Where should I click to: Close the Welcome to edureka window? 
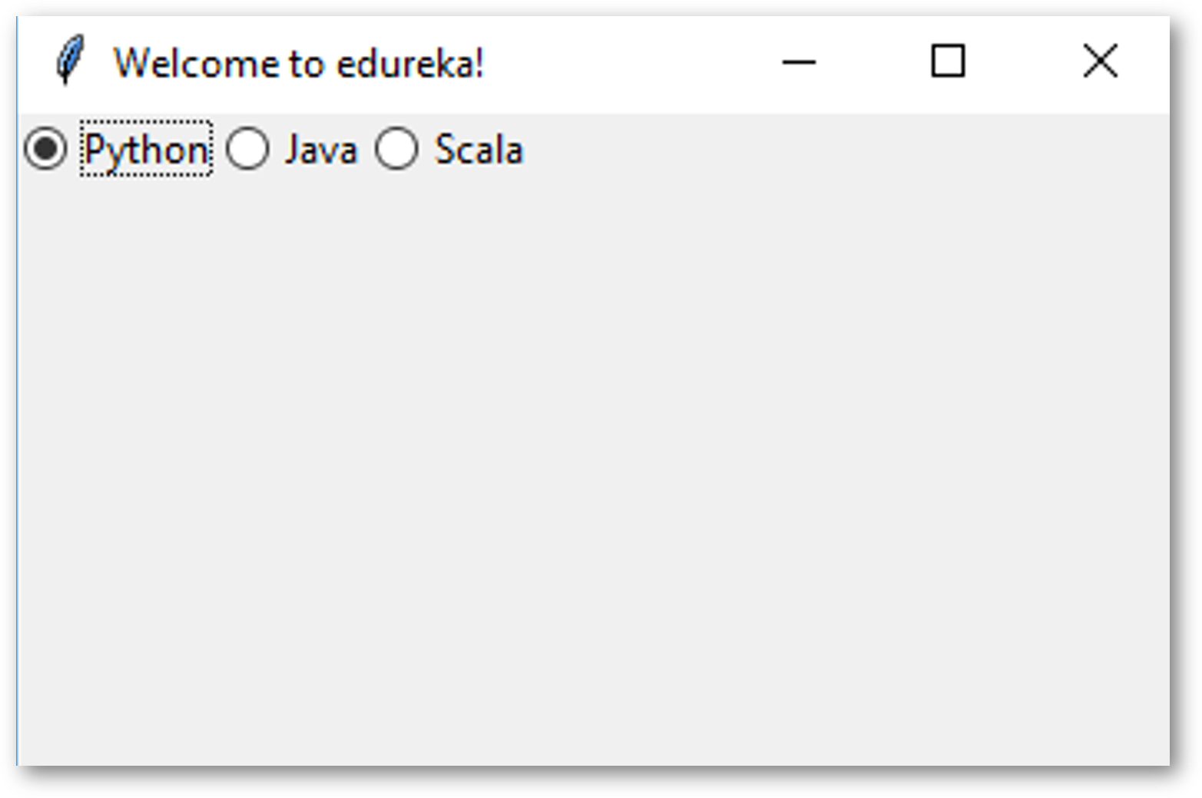[x=1098, y=61]
